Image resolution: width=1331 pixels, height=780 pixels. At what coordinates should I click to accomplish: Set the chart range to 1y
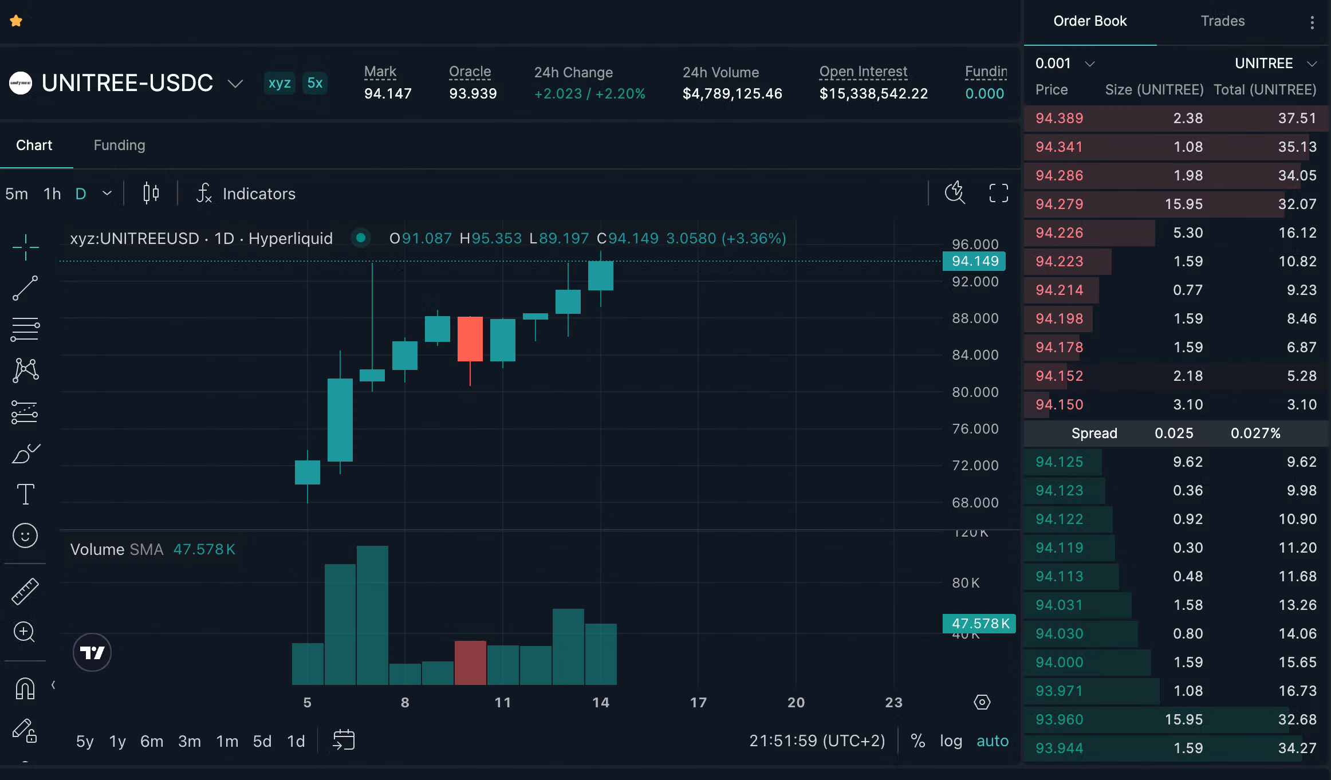[117, 741]
